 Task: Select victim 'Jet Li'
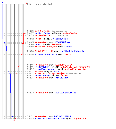point(57,71)
